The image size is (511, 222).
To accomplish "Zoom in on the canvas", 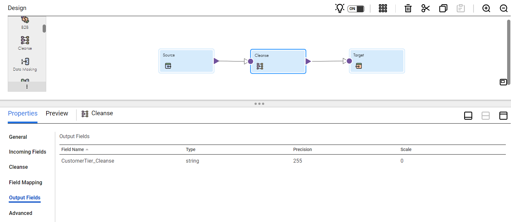I will pyautogui.click(x=486, y=8).
